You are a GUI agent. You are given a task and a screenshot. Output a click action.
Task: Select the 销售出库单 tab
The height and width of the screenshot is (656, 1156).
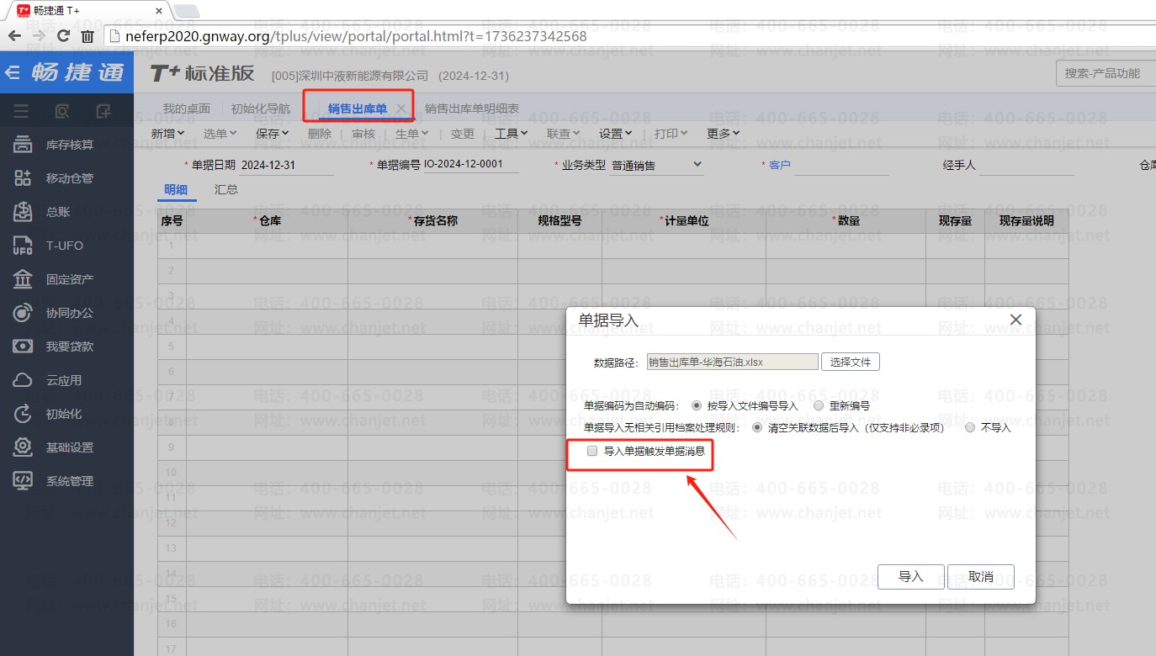point(358,108)
